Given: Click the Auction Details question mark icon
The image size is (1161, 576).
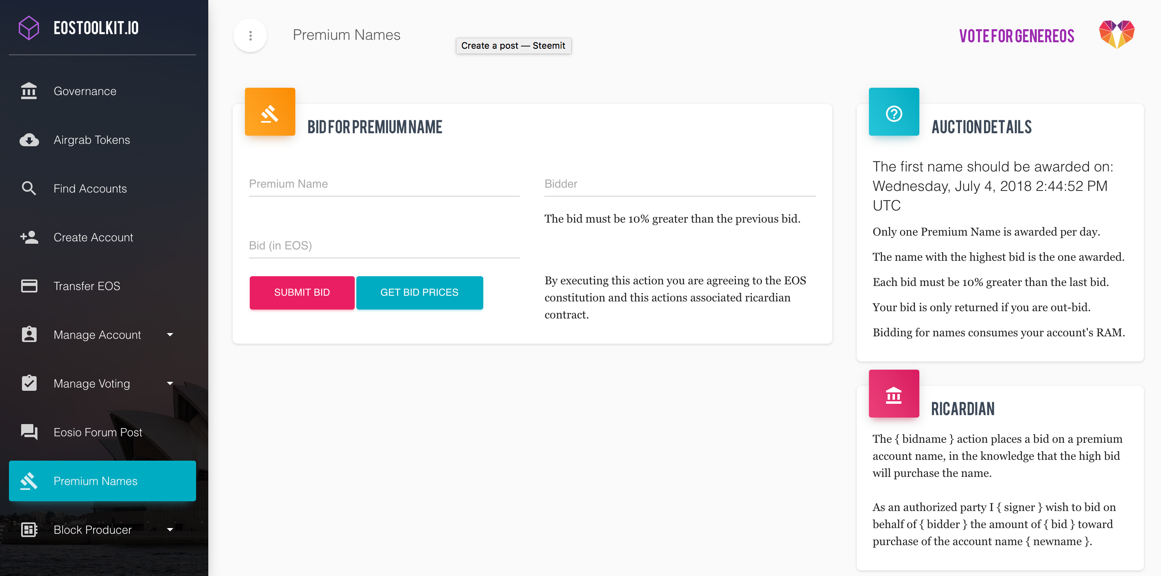Looking at the screenshot, I should pos(894,113).
